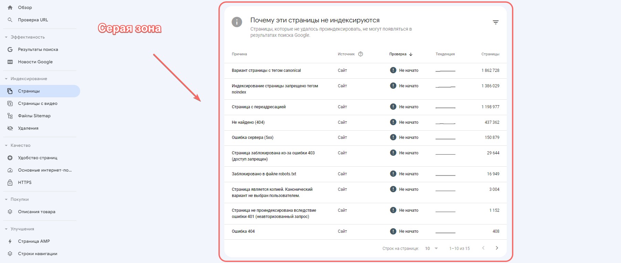The image size is (621, 263).
Task: Click the Google G icon beside Результаты поиска
Action: click(10, 50)
